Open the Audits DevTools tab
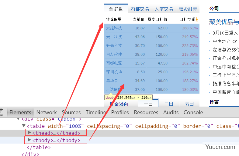The width and height of the screenshot is (239, 156). 171,112
